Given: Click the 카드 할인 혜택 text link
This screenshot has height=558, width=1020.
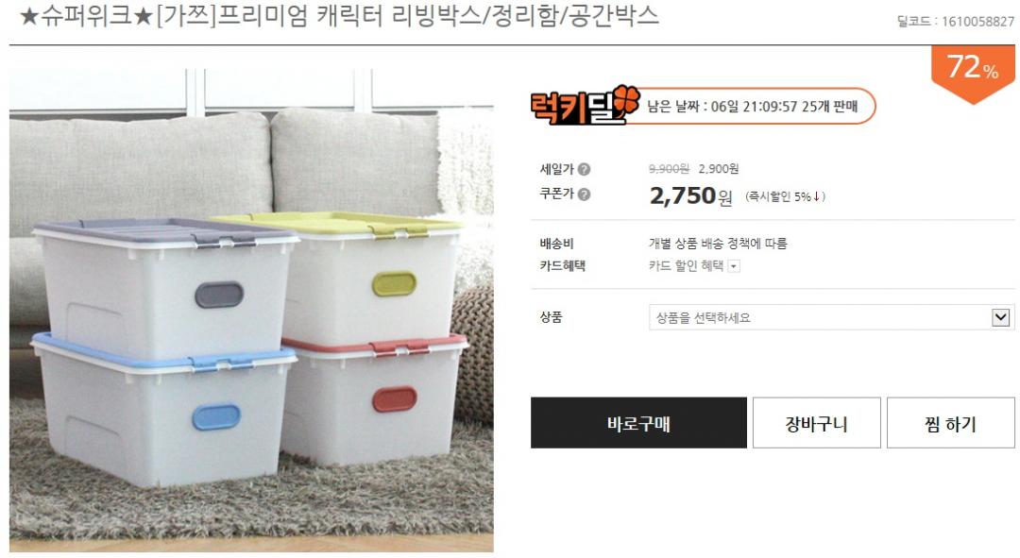Looking at the screenshot, I should [x=686, y=265].
